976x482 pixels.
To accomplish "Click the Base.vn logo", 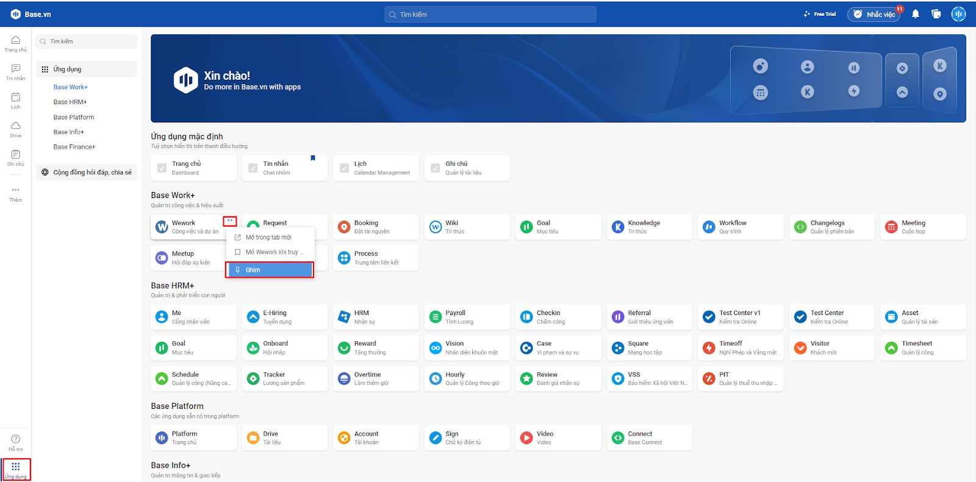I will [30, 14].
